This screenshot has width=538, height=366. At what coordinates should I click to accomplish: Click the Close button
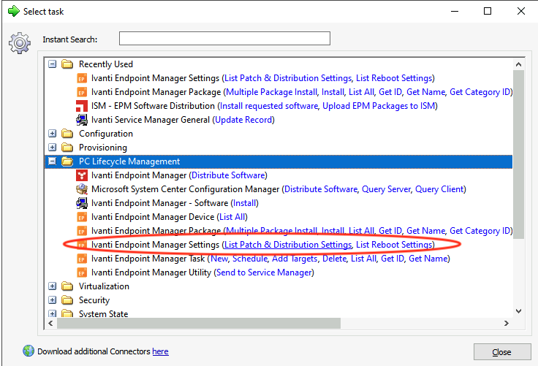tap(502, 352)
